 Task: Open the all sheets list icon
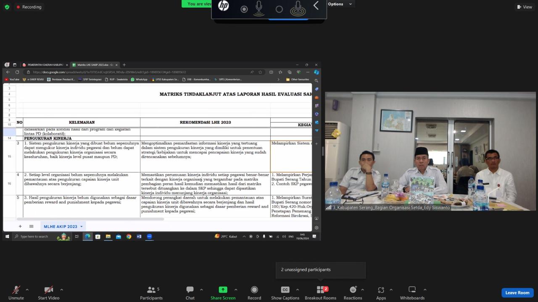(x=31, y=226)
